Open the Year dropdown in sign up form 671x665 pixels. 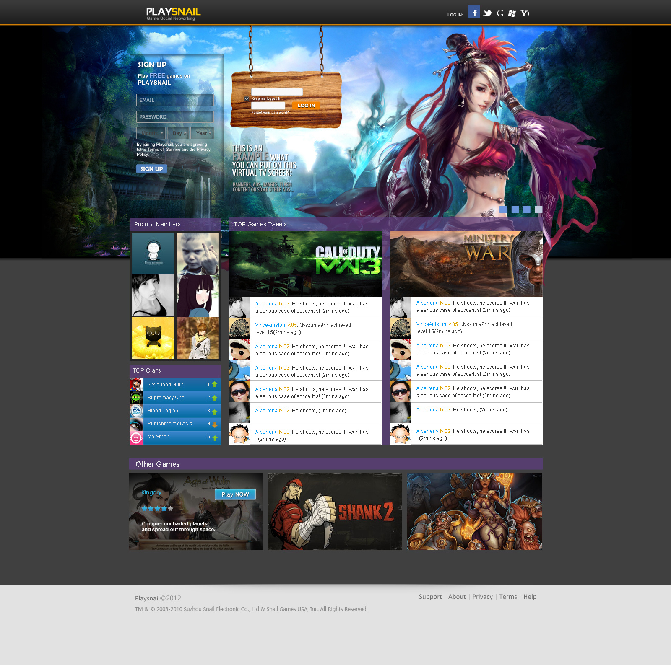(203, 133)
